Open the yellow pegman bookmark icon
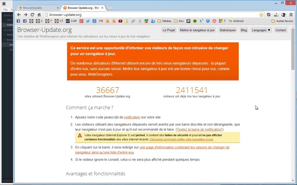 (x=127, y=21)
